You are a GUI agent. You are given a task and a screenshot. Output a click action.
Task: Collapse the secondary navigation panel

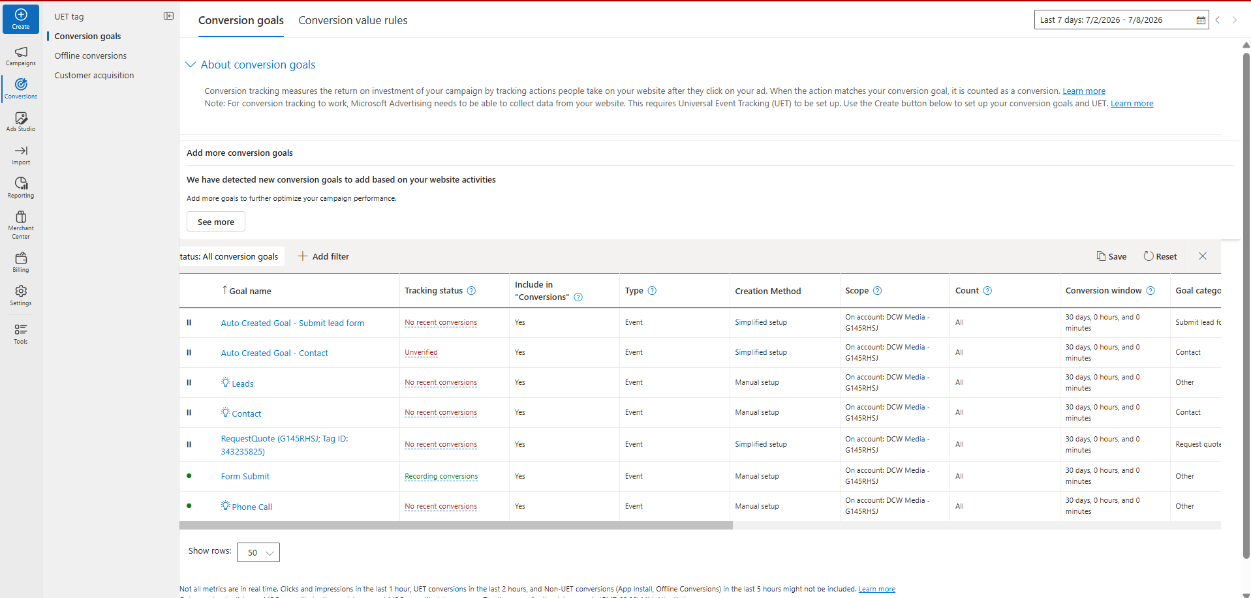click(x=168, y=16)
